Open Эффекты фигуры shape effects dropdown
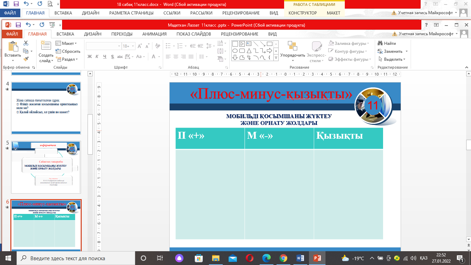The width and height of the screenshot is (471, 265). [350, 59]
